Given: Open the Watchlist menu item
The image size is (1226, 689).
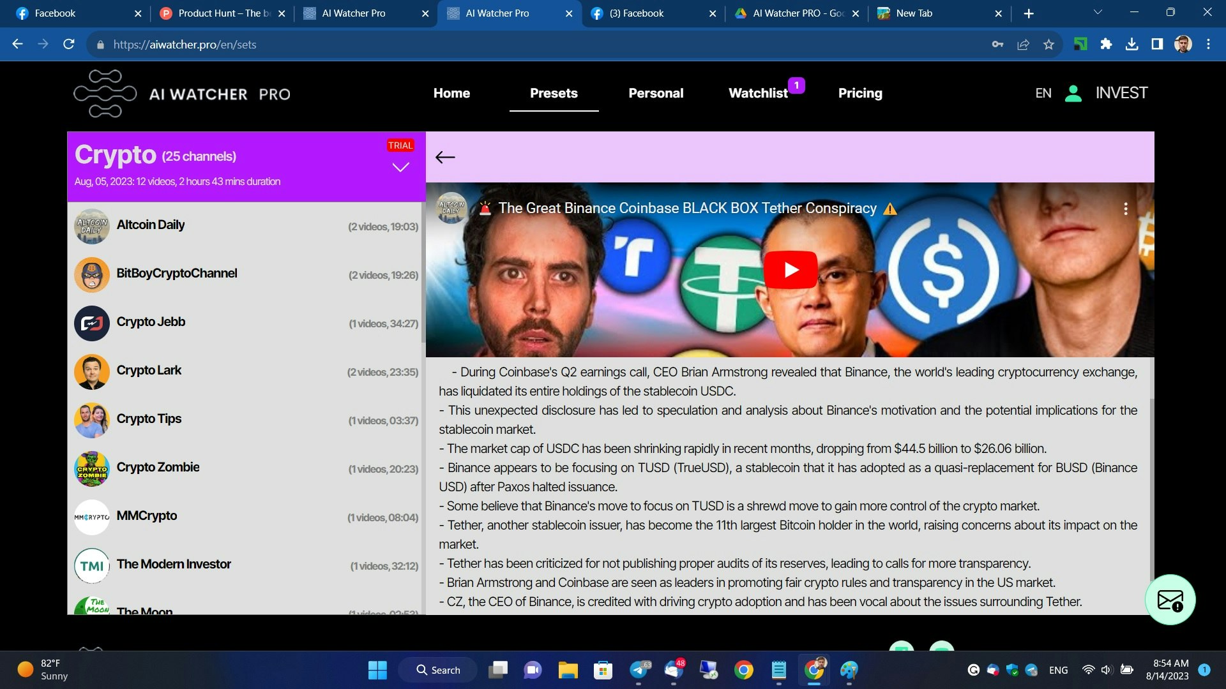Looking at the screenshot, I should tap(758, 93).
